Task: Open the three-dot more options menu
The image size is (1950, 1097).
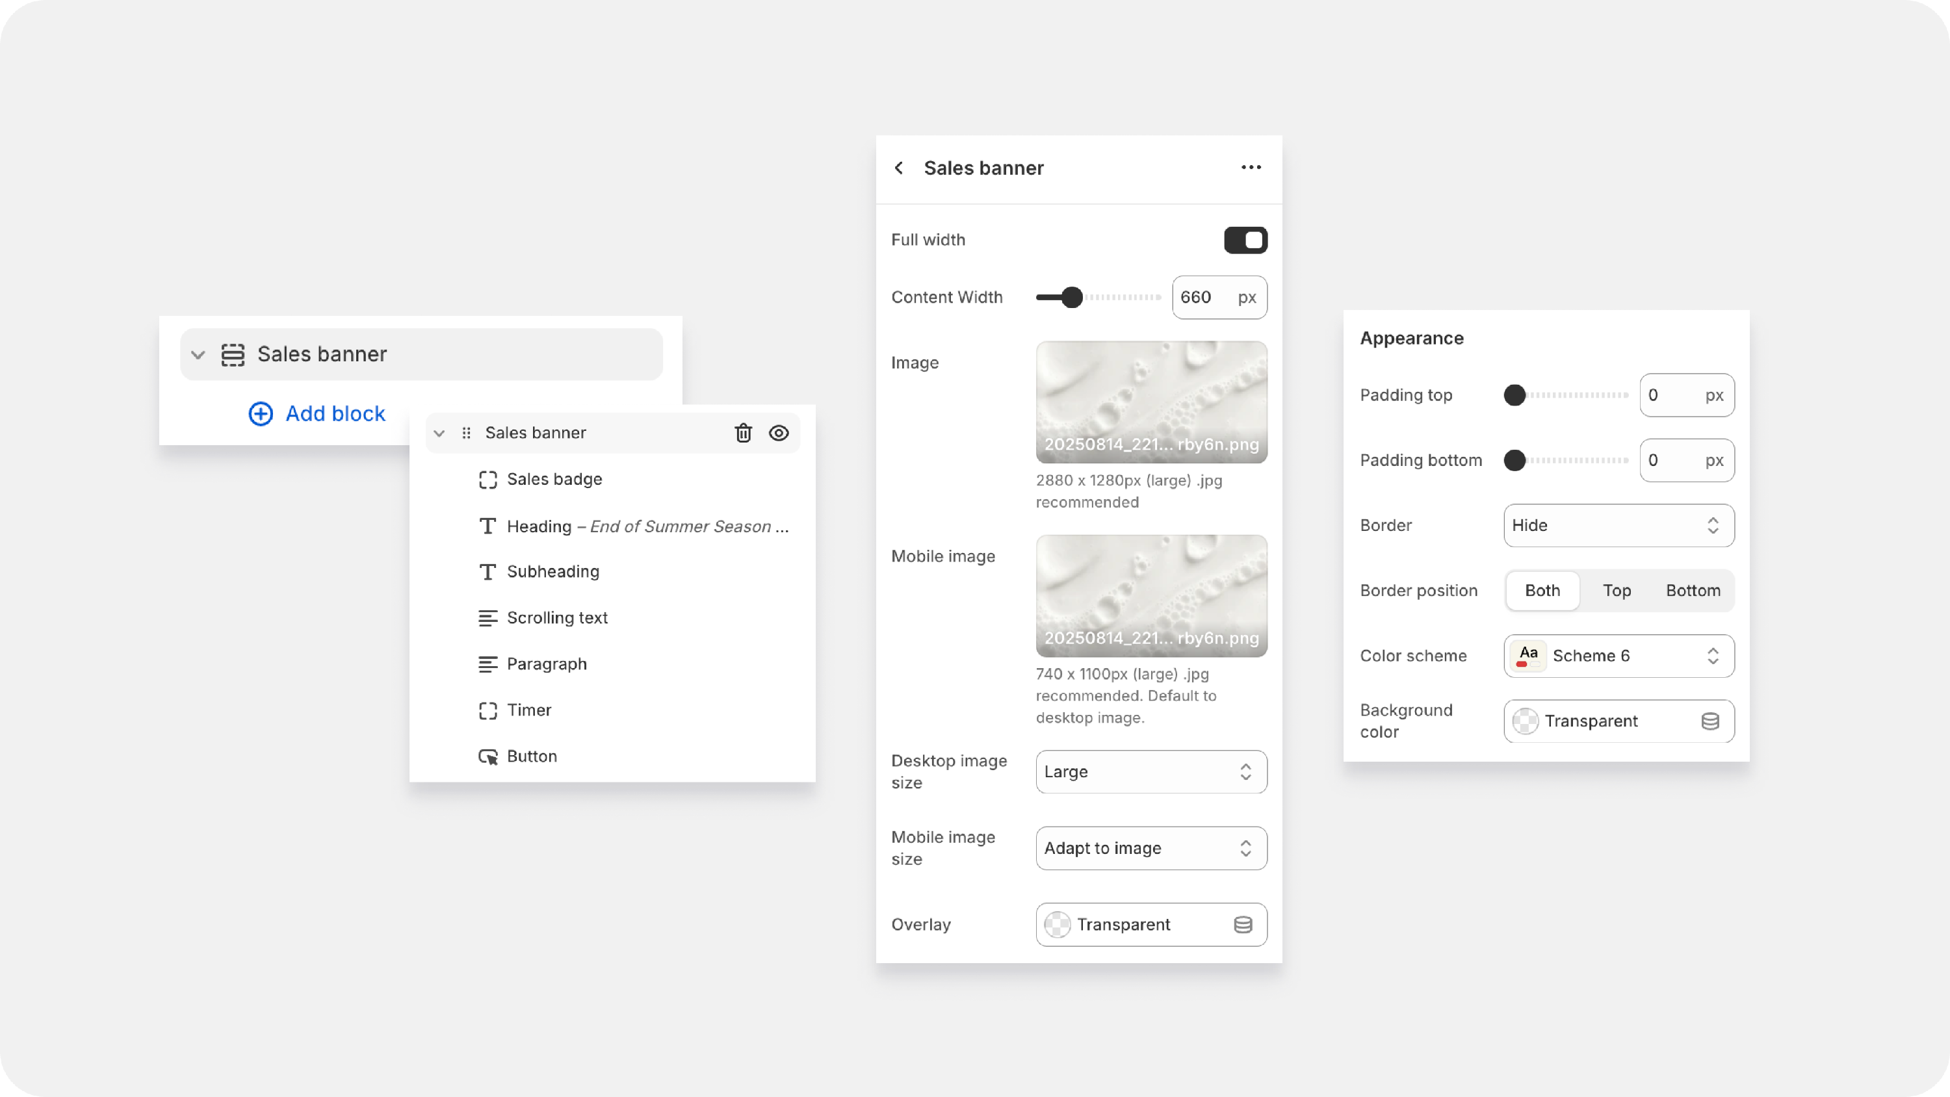Action: point(1251,167)
